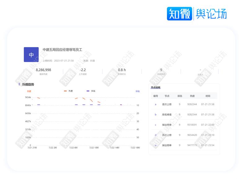The height and width of the screenshot is (179, 241).
Task: Select node row a 首次上榜
Action: [x=184, y=104]
